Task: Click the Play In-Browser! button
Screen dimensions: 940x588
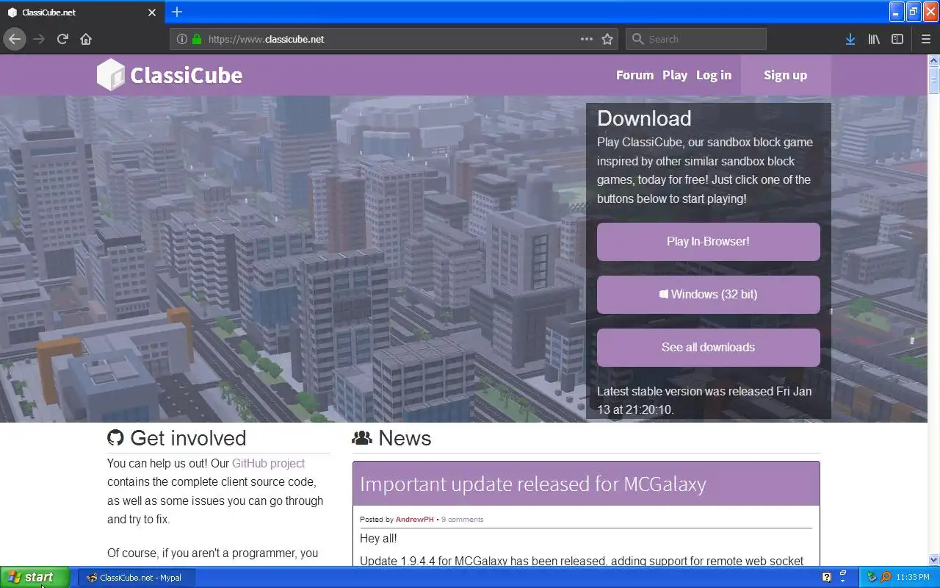Action: [x=708, y=241]
